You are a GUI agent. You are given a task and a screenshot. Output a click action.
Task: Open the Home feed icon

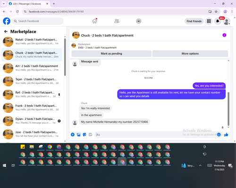click(x=94, y=21)
